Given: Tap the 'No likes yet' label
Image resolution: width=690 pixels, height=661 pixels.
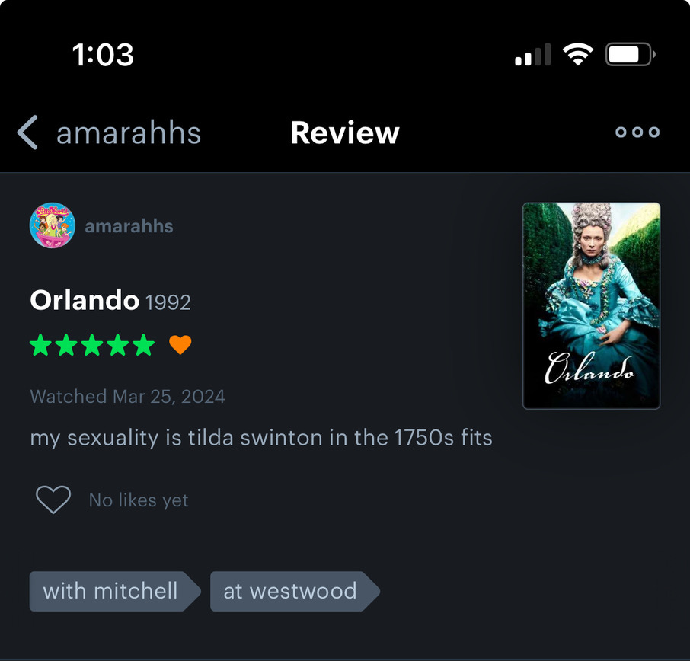Looking at the screenshot, I should point(139,500).
